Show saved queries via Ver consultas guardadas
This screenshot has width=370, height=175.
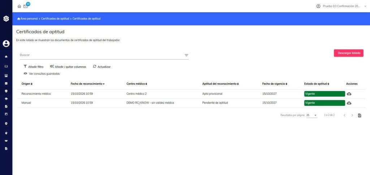point(42,73)
